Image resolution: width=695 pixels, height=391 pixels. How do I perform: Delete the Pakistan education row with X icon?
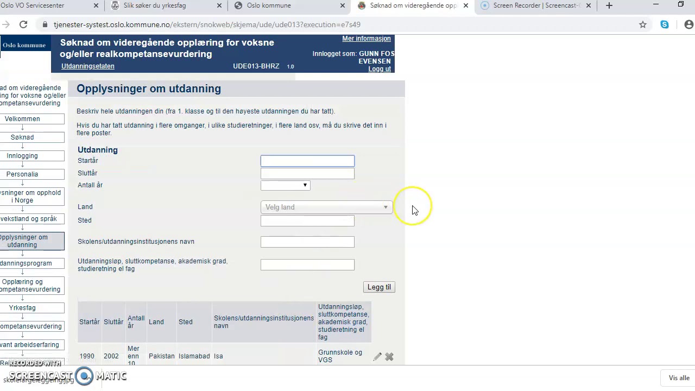click(389, 357)
